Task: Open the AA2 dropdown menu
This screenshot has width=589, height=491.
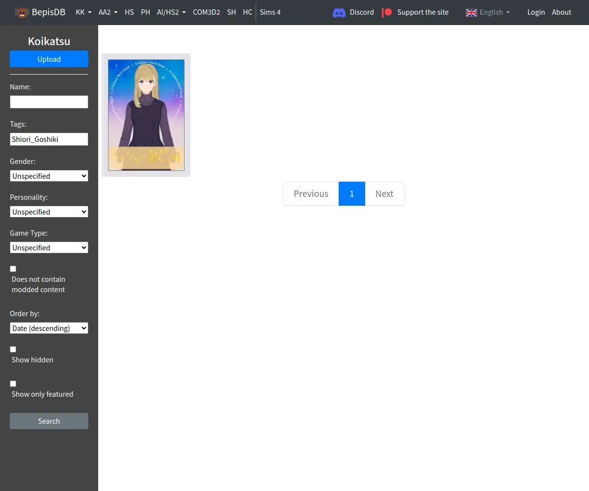Action: pyautogui.click(x=108, y=12)
